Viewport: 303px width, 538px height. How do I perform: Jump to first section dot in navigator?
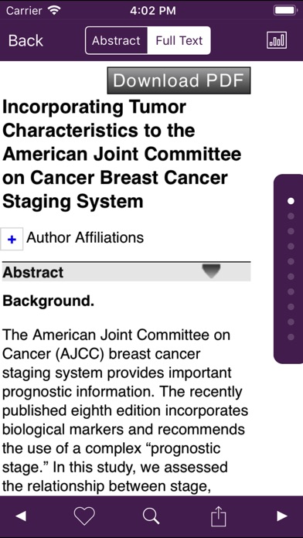[291, 201]
